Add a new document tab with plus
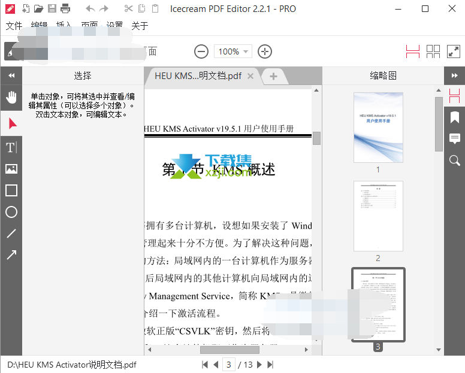 click(273, 77)
